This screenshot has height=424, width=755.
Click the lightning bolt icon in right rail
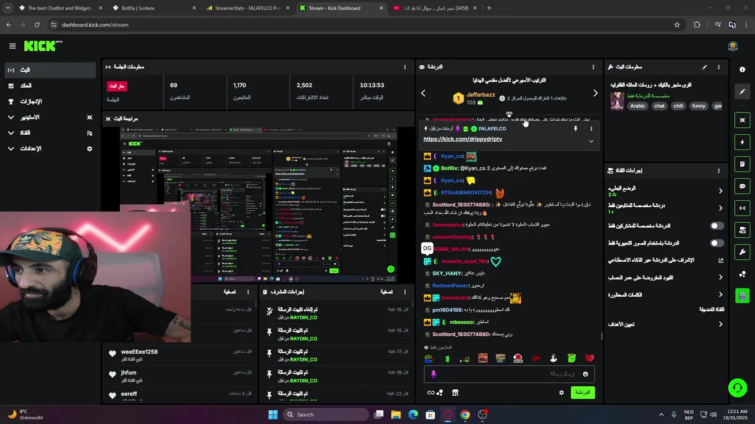[742, 142]
